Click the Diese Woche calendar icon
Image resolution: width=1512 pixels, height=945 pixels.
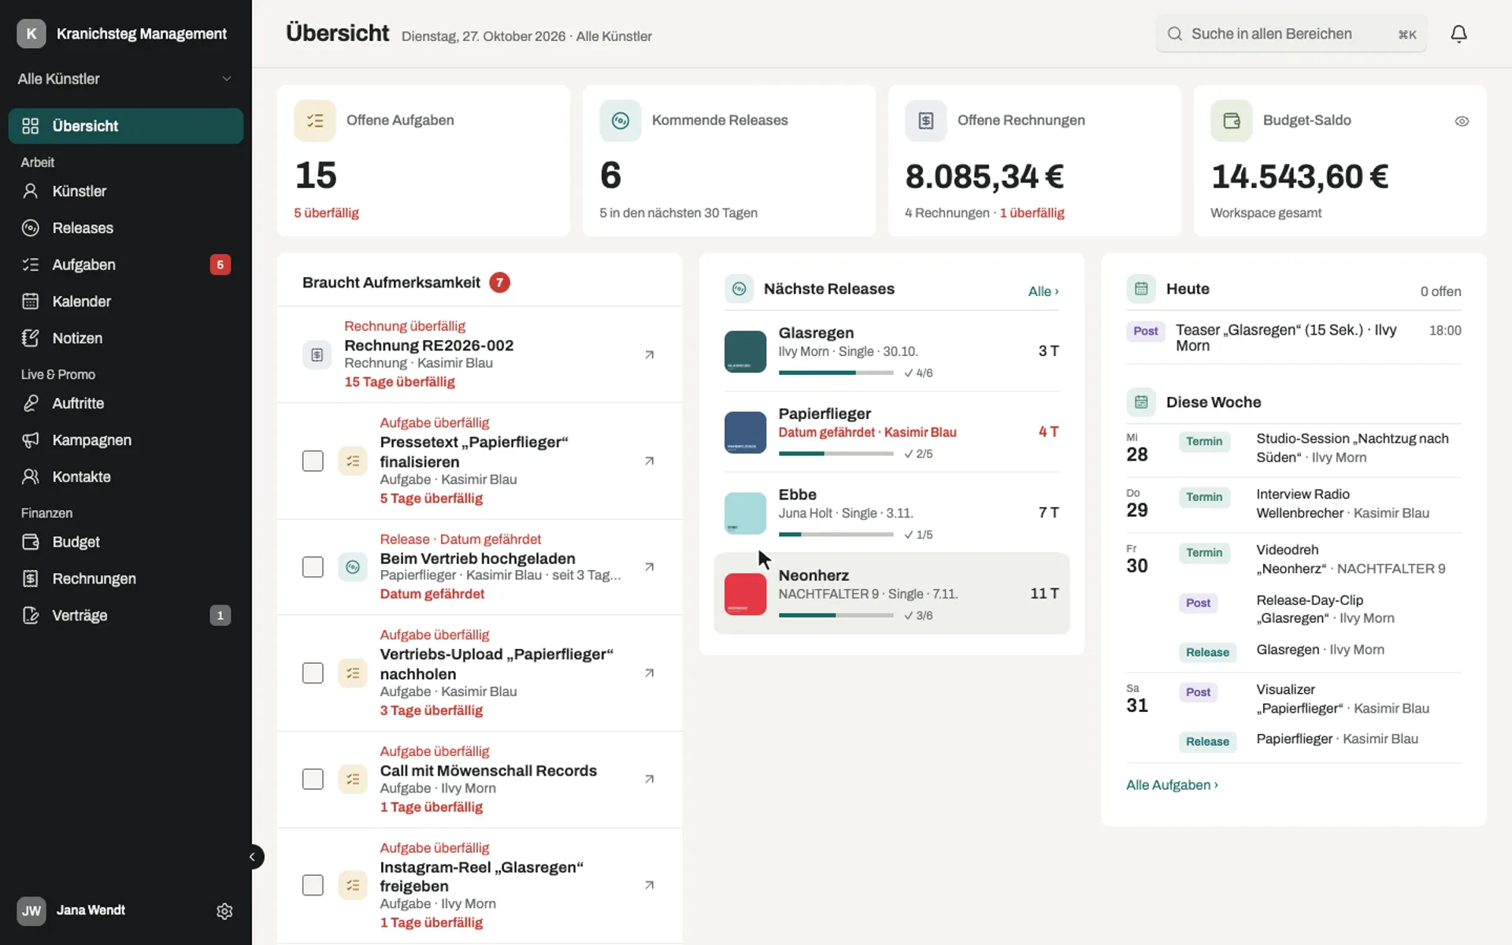tap(1141, 402)
